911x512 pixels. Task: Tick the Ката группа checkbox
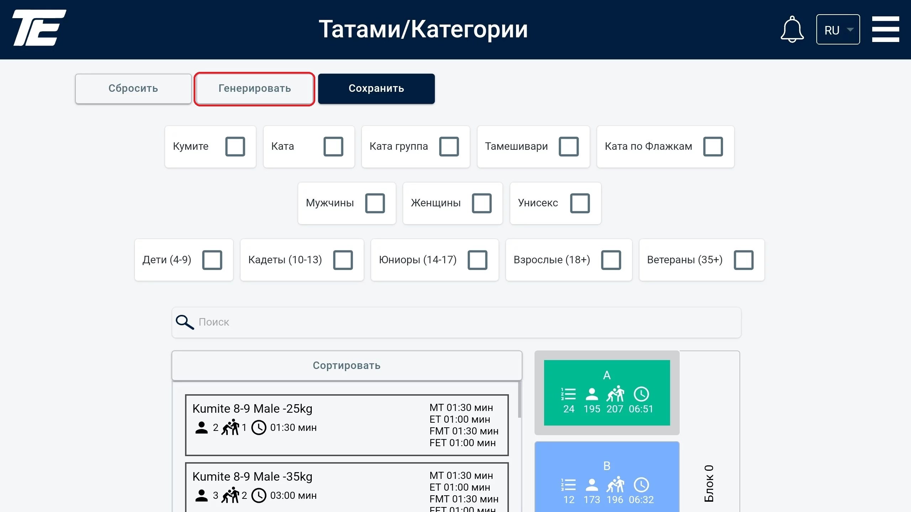(x=449, y=147)
